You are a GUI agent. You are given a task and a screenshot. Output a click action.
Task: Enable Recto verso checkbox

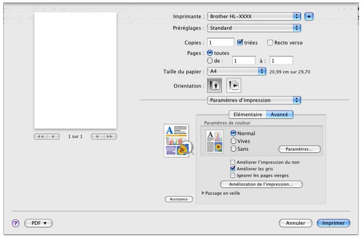click(270, 42)
